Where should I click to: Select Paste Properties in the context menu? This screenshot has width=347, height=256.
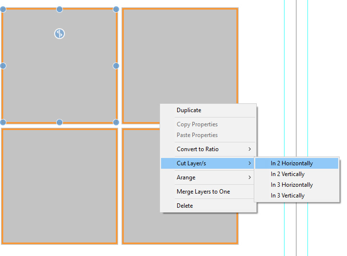(197, 135)
